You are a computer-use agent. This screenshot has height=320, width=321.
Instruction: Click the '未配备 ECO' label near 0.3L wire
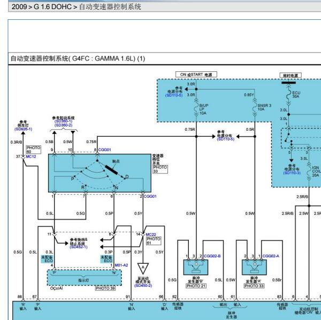point(47,259)
